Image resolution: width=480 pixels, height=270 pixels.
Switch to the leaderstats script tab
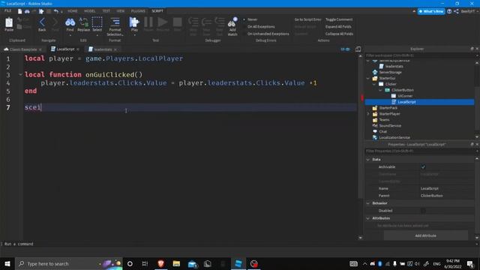pyautogui.click(x=103, y=49)
